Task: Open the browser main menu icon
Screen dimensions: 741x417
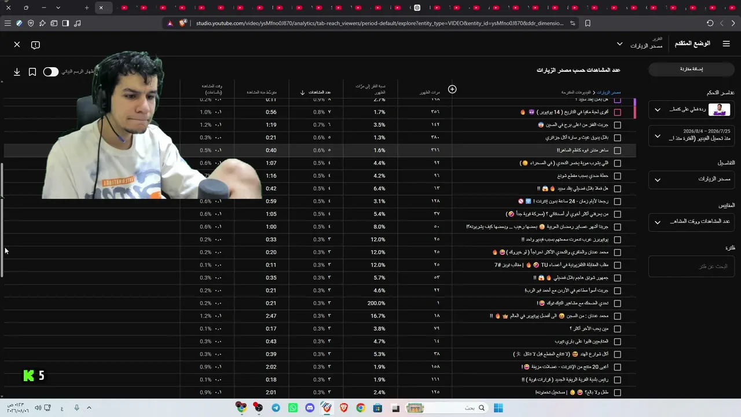Action: pyautogui.click(x=8, y=23)
